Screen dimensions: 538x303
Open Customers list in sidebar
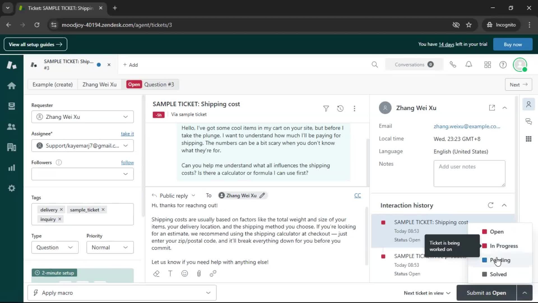pos(11,127)
